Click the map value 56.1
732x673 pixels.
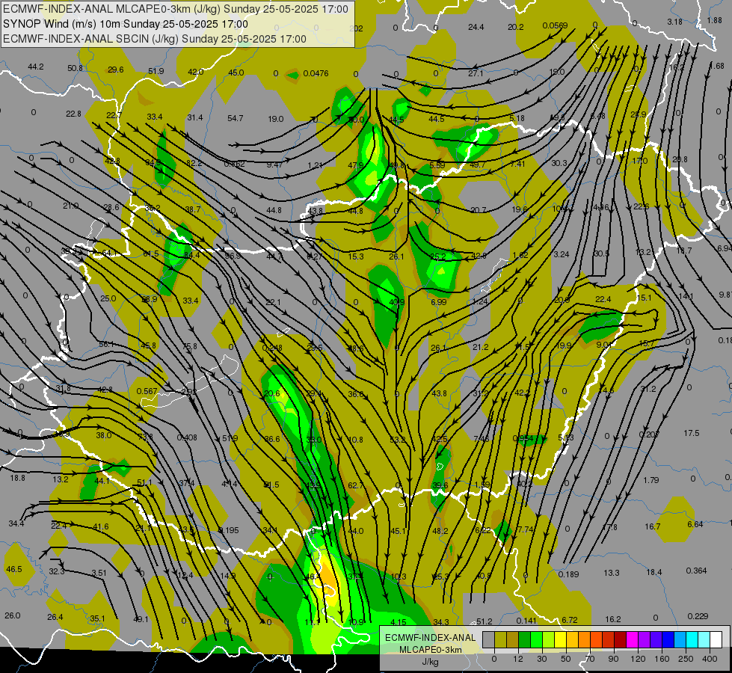(x=106, y=344)
